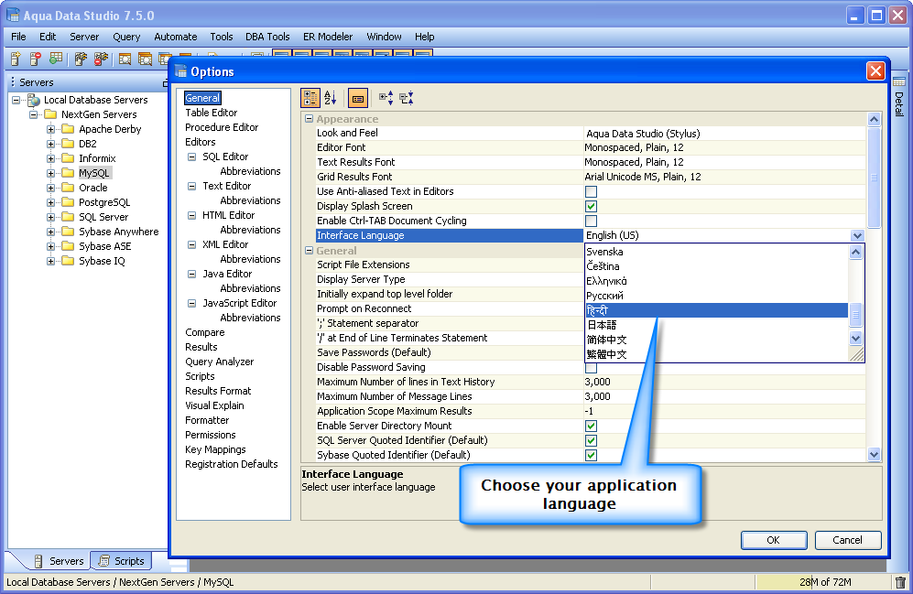Open the Interface Language dropdown arrow

(857, 235)
